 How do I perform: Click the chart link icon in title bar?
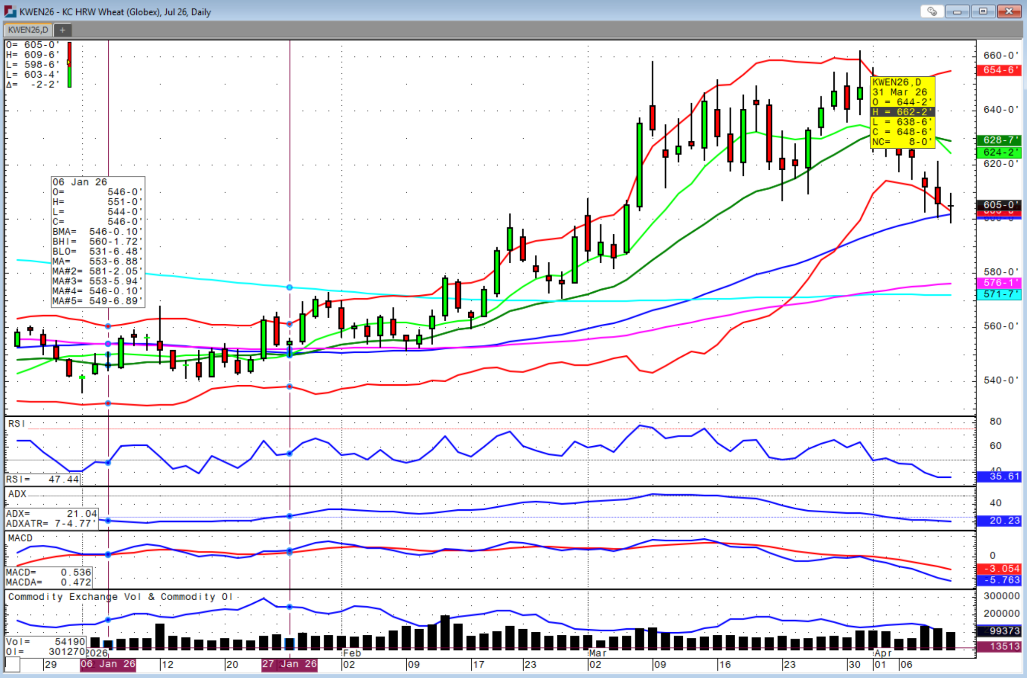click(932, 11)
